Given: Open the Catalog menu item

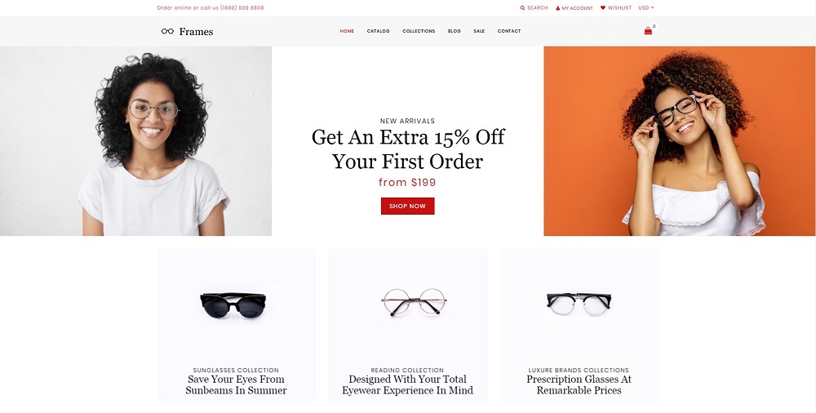Looking at the screenshot, I should [x=379, y=31].
